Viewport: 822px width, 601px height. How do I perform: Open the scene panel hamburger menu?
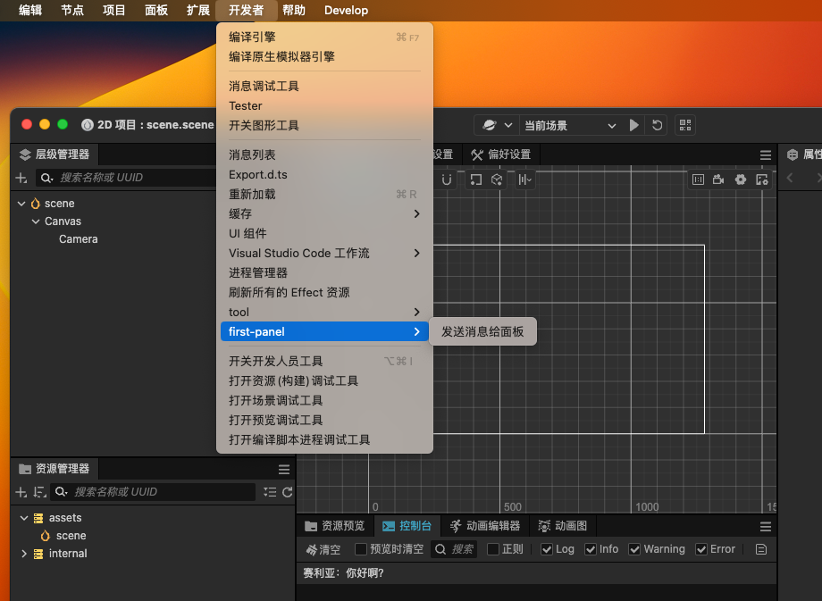tap(766, 155)
